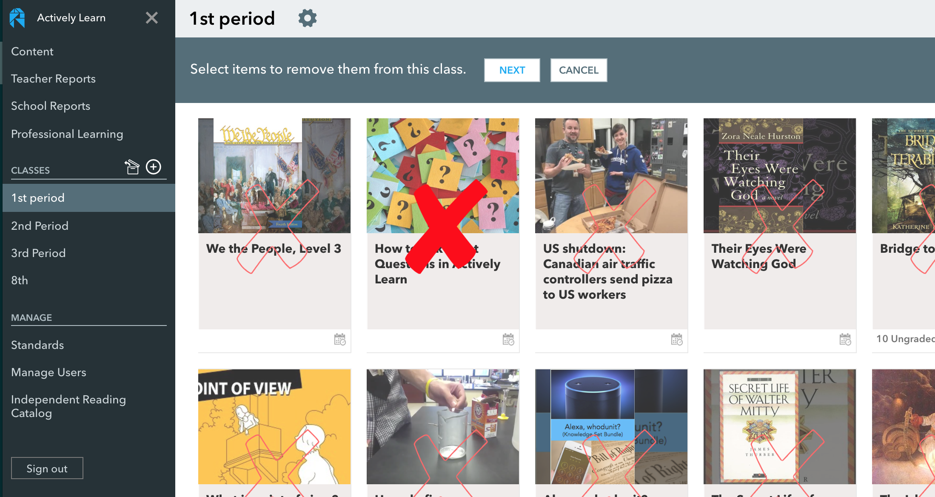935x497 pixels.
Task: Go to Professional Learning
Action: click(x=67, y=134)
